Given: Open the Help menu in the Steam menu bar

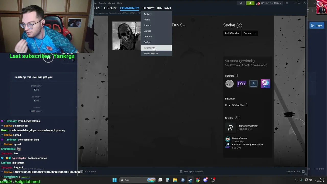Looking at the screenshot, I should click(119, 3).
